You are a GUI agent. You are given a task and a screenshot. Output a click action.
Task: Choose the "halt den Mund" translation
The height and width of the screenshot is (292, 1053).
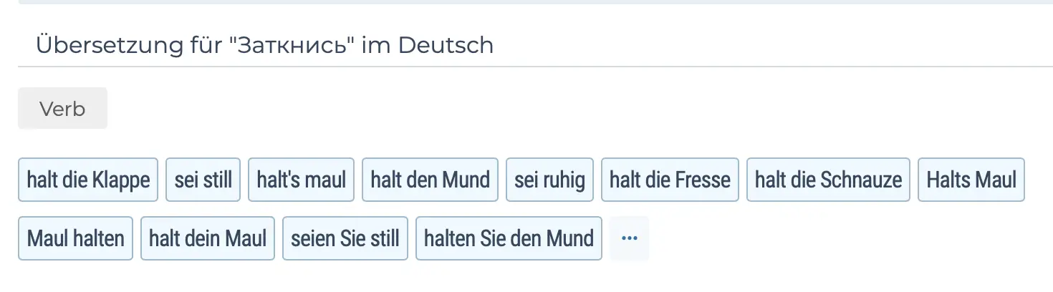click(x=430, y=180)
